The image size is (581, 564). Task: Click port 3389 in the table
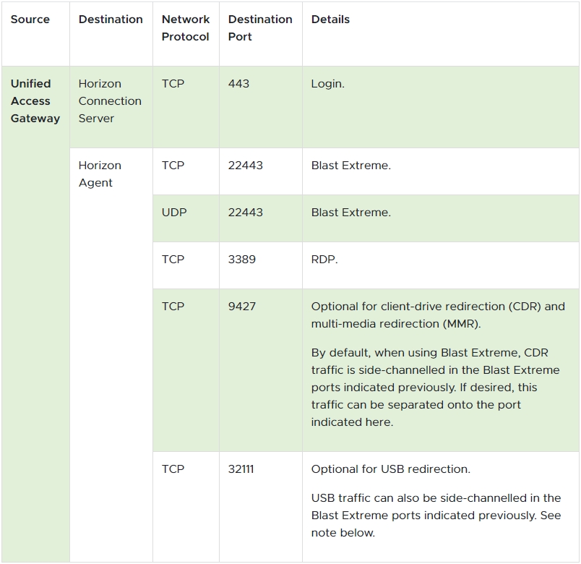[x=242, y=260]
